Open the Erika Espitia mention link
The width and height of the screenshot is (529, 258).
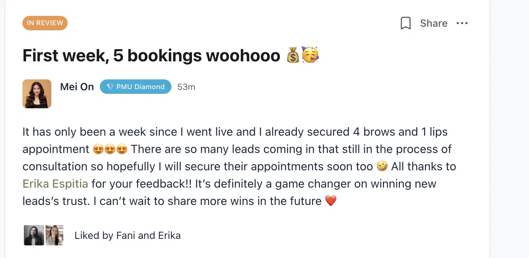(x=55, y=184)
